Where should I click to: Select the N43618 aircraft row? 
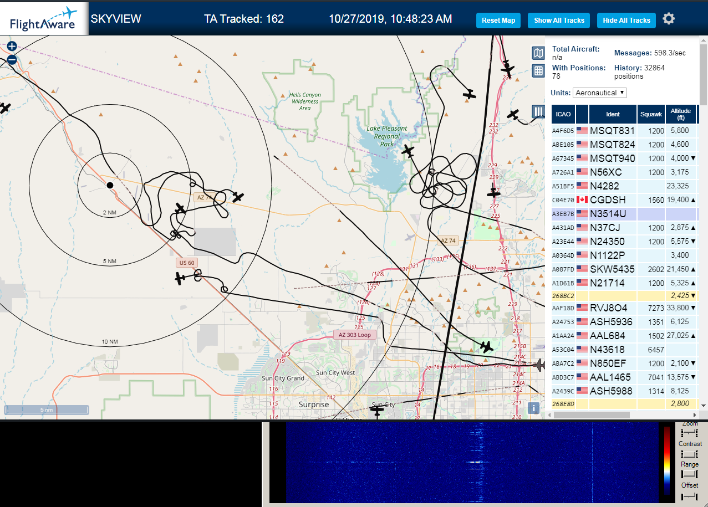point(624,350)
